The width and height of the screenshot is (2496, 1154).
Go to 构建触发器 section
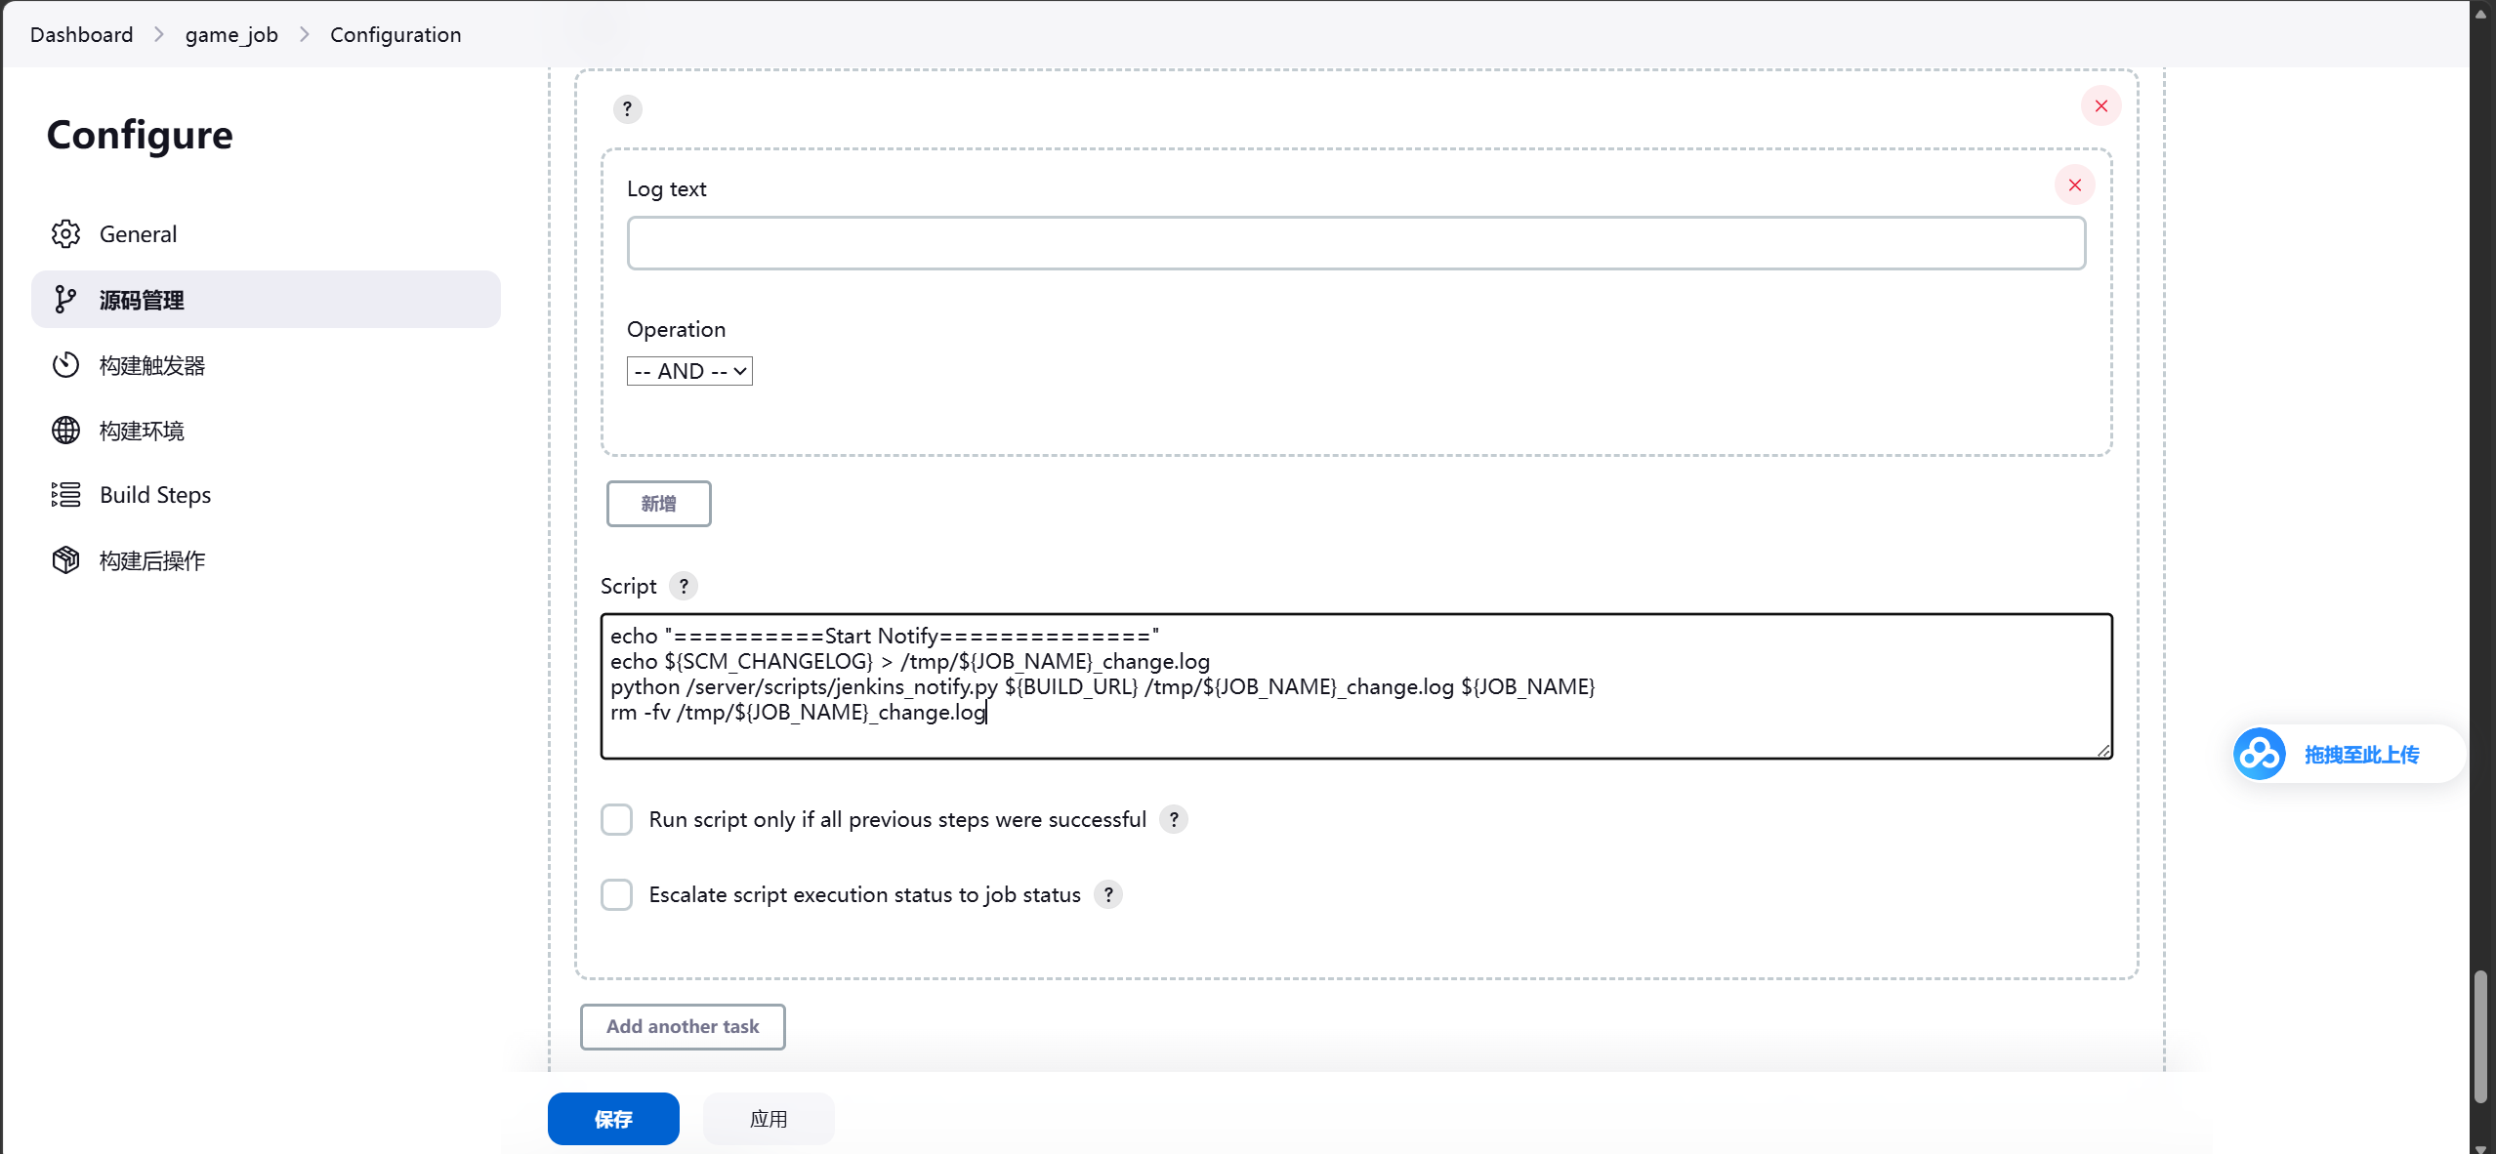pyautogui.click(x=266, y=365)
